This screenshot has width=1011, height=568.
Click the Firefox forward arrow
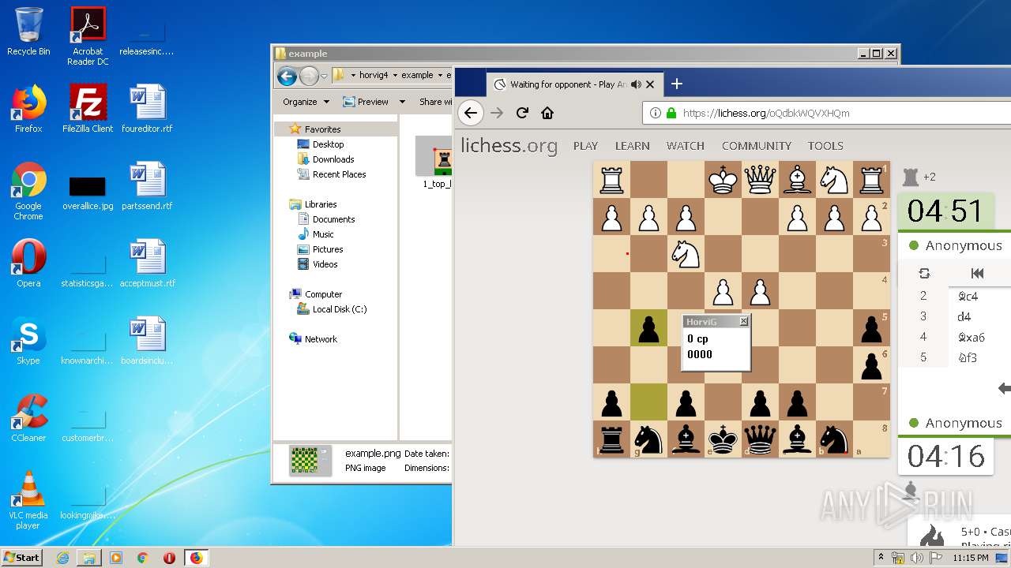pos(497,113)
